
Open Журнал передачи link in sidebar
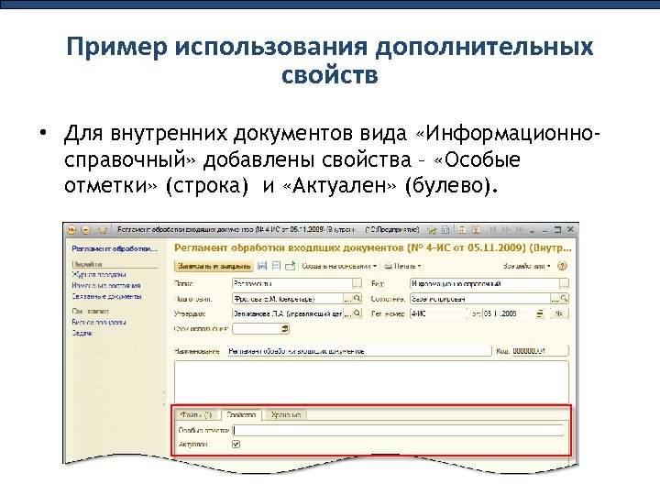coord(99,274)
